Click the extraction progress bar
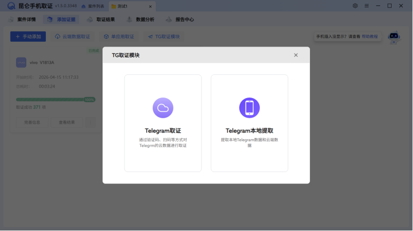Image resolution: width=413 pixels, height=231 pixels. (x=56, y=100)
